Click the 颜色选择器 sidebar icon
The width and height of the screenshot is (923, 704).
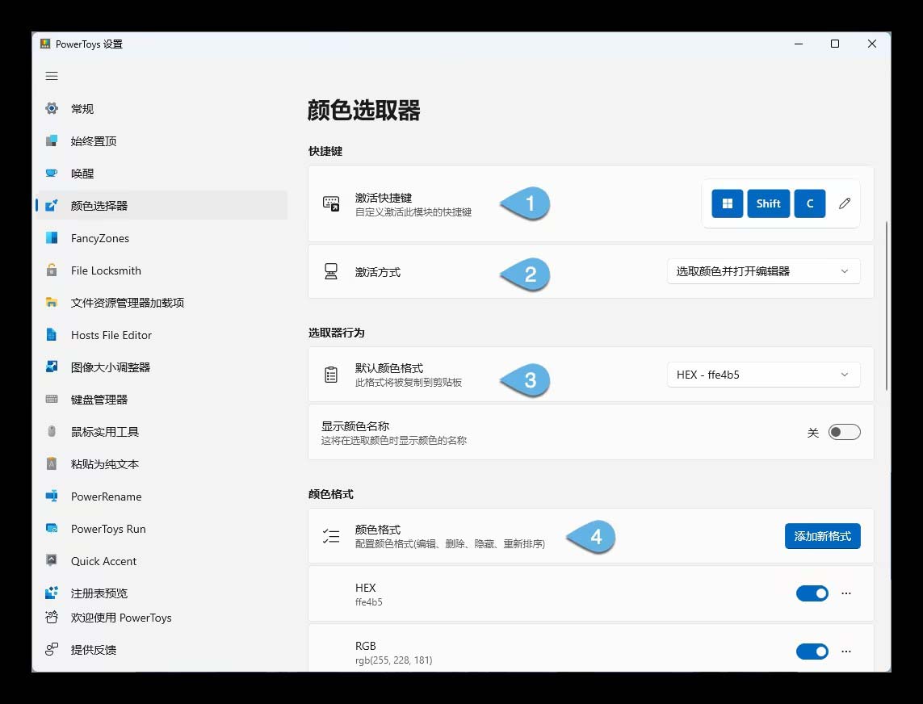click(52, 205)
